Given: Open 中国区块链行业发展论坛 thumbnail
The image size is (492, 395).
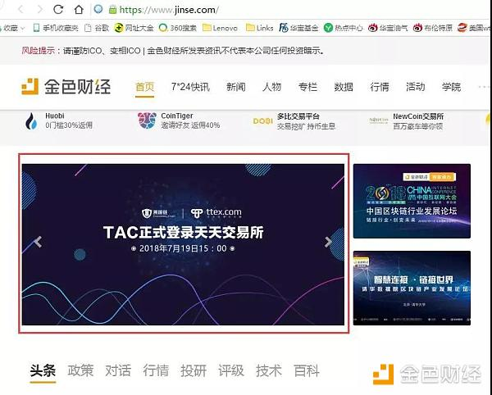Looking at the screenshot, I should tap(412, 201).
